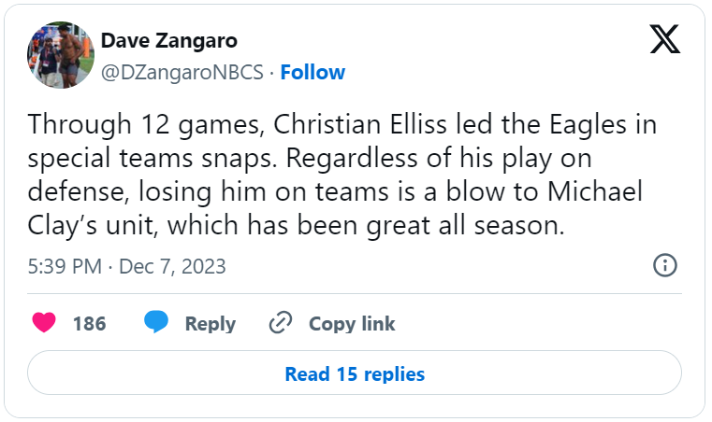Image resolution: width=712 pixels, height=422 pixels.
Task: Click the X logo
Action: (664, 38)
